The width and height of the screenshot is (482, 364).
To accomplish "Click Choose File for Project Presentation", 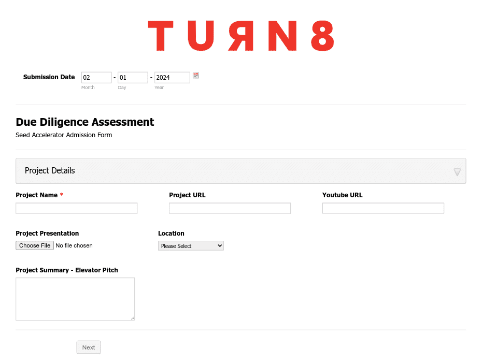I will pyautogui.click(x=35, y=245).
